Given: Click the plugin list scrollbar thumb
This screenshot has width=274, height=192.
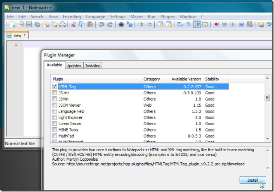Looking at the screenshot, I should click(x=267, y=98).
